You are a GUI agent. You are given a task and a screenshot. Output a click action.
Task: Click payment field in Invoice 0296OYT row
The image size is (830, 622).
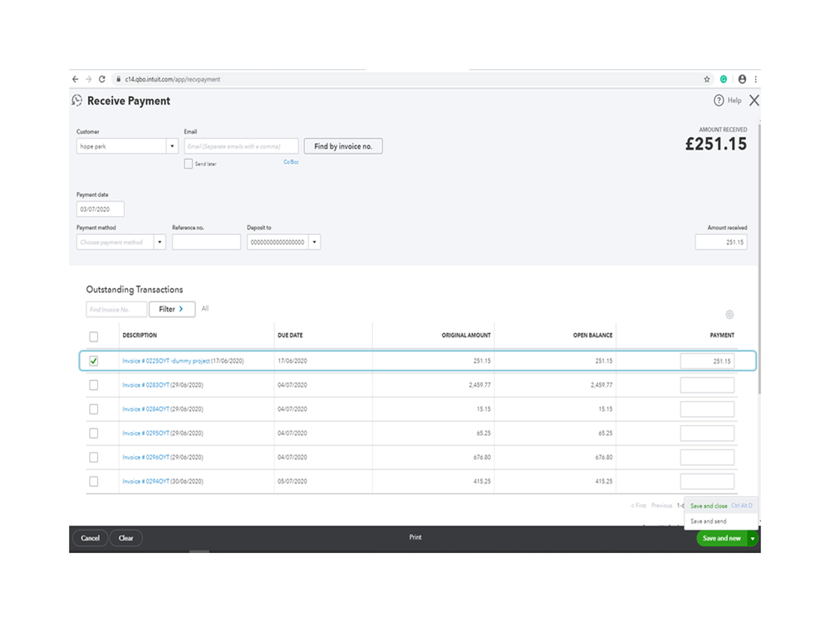click(x=707, y=457)
